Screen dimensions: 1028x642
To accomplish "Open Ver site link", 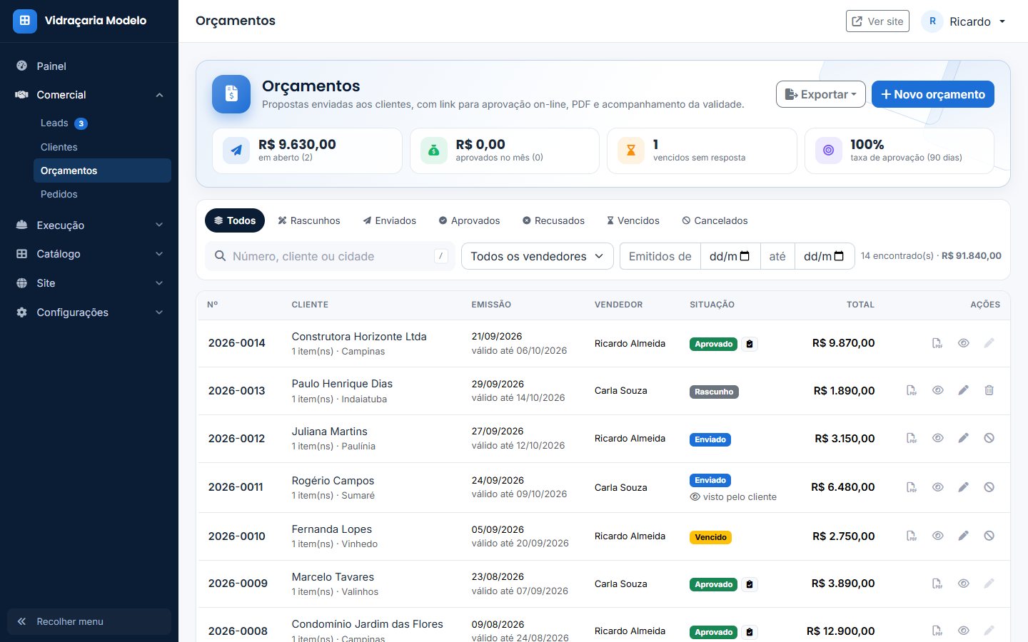I will pyautogui.click(x=877, y=21).
